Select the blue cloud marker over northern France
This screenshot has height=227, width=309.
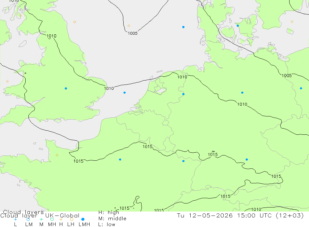click(x=120, y=159)
